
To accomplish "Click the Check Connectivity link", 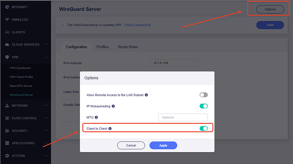I will pyautogui.click(x=138, y=25).
